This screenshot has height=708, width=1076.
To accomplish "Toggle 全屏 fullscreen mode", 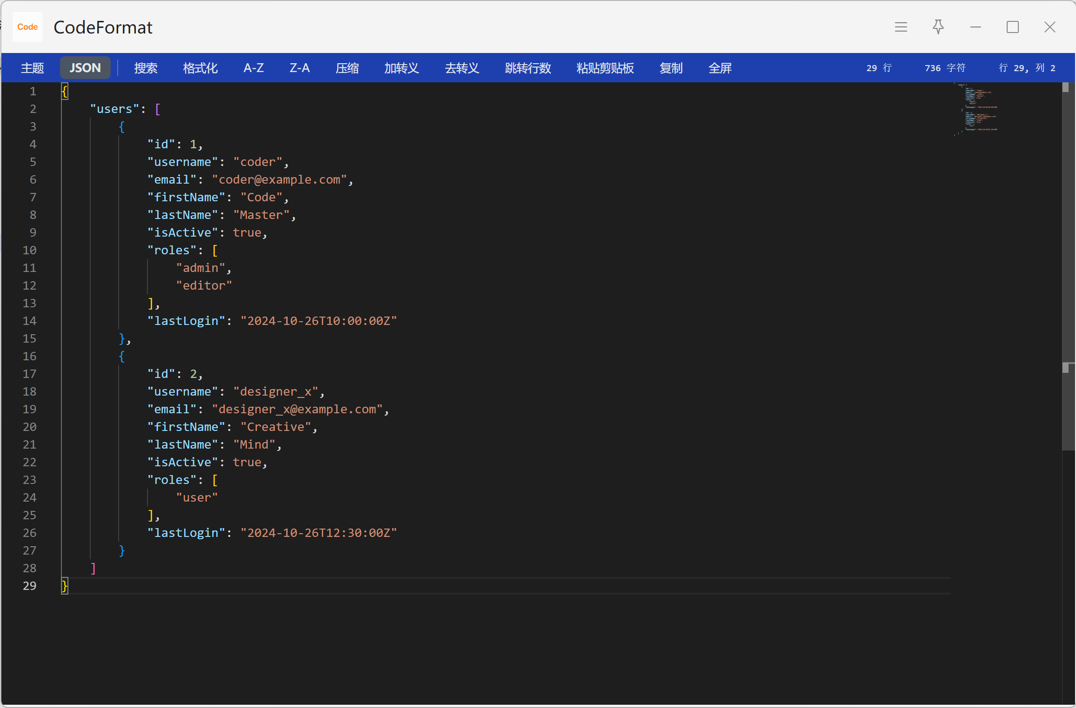I will point(720,68).
